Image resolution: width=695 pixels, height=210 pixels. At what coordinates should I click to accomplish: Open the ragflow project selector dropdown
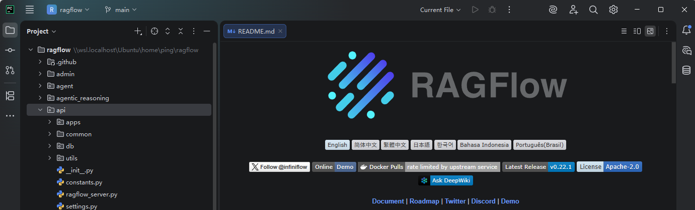coord(68,10)
